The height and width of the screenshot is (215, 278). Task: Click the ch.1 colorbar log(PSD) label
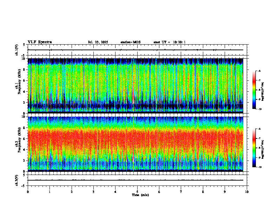pyautogui.click(x=263, y=91)
